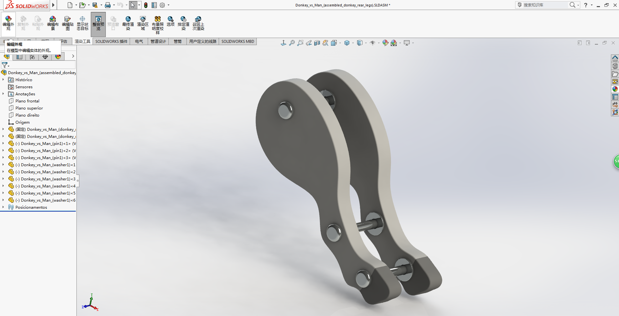
Task: Select Sensores in feature tree
Action: coord(24,87)
